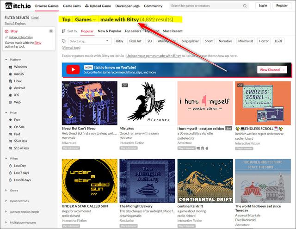The width and height of the screenshot is (296, 229).
Task: Select the Pixel Art tag
Action: [135, 41]
